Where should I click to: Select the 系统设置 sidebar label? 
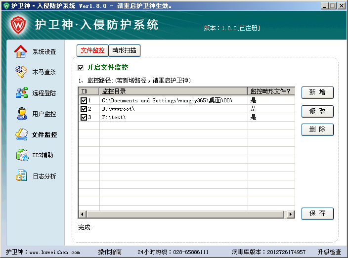pyautogui.click(x=44, y=52)
